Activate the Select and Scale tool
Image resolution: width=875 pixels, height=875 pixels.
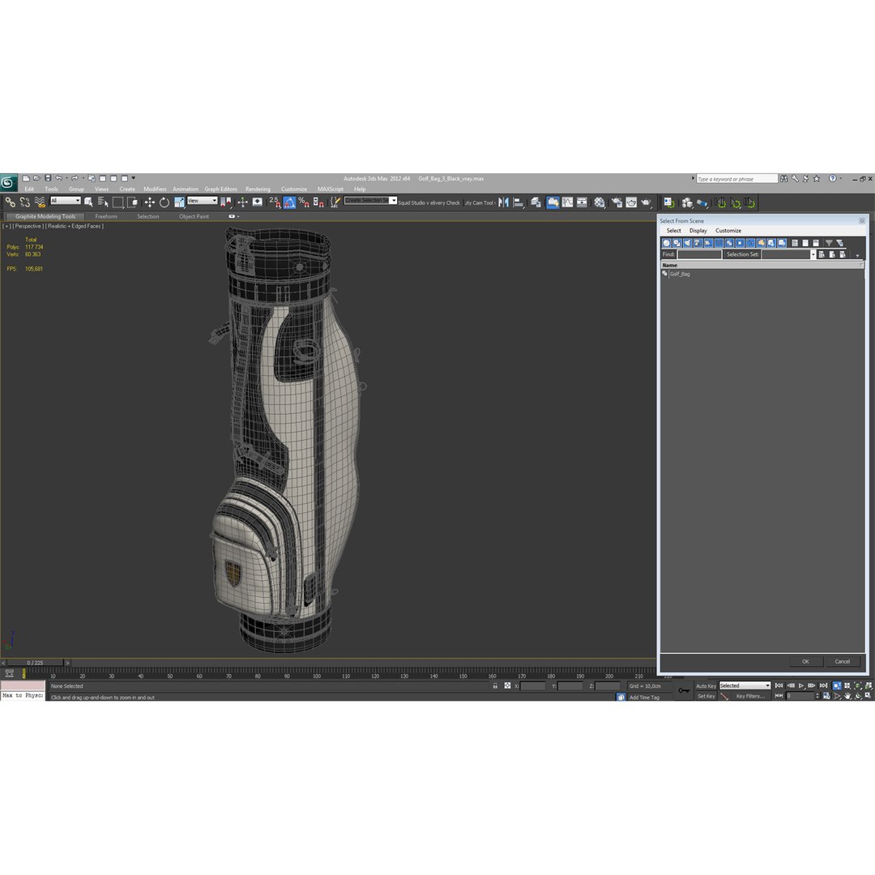pos(179,203)
